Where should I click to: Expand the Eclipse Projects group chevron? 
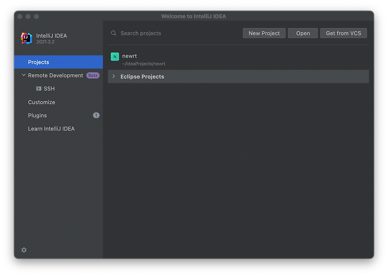(113, 77)
